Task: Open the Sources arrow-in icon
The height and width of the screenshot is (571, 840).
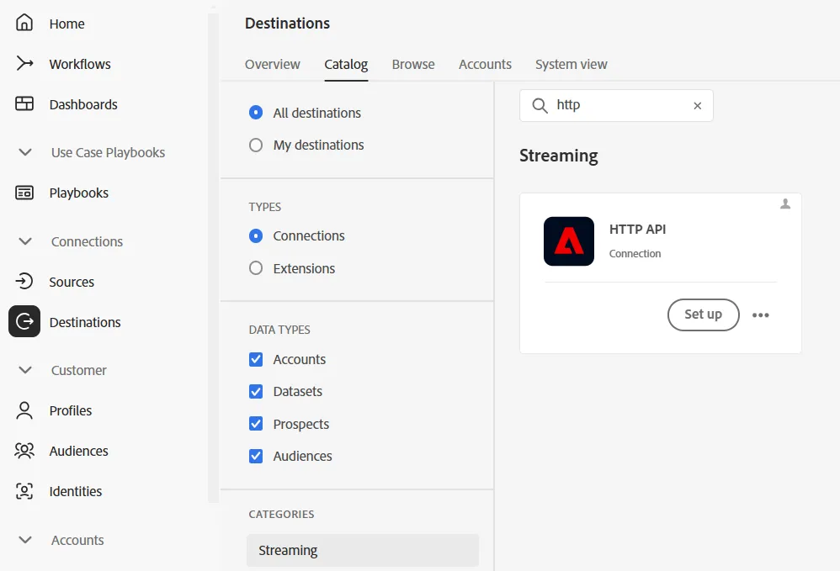Action: [24, 281]
